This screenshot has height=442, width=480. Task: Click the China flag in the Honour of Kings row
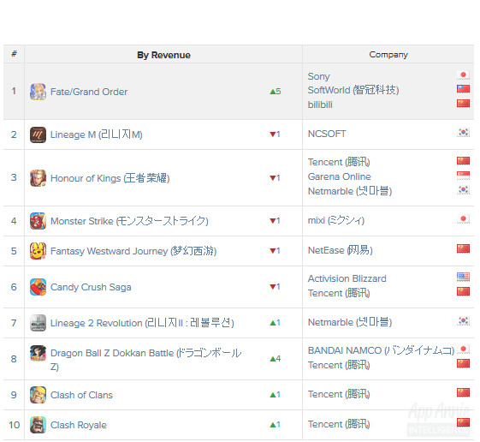point(463,161)
